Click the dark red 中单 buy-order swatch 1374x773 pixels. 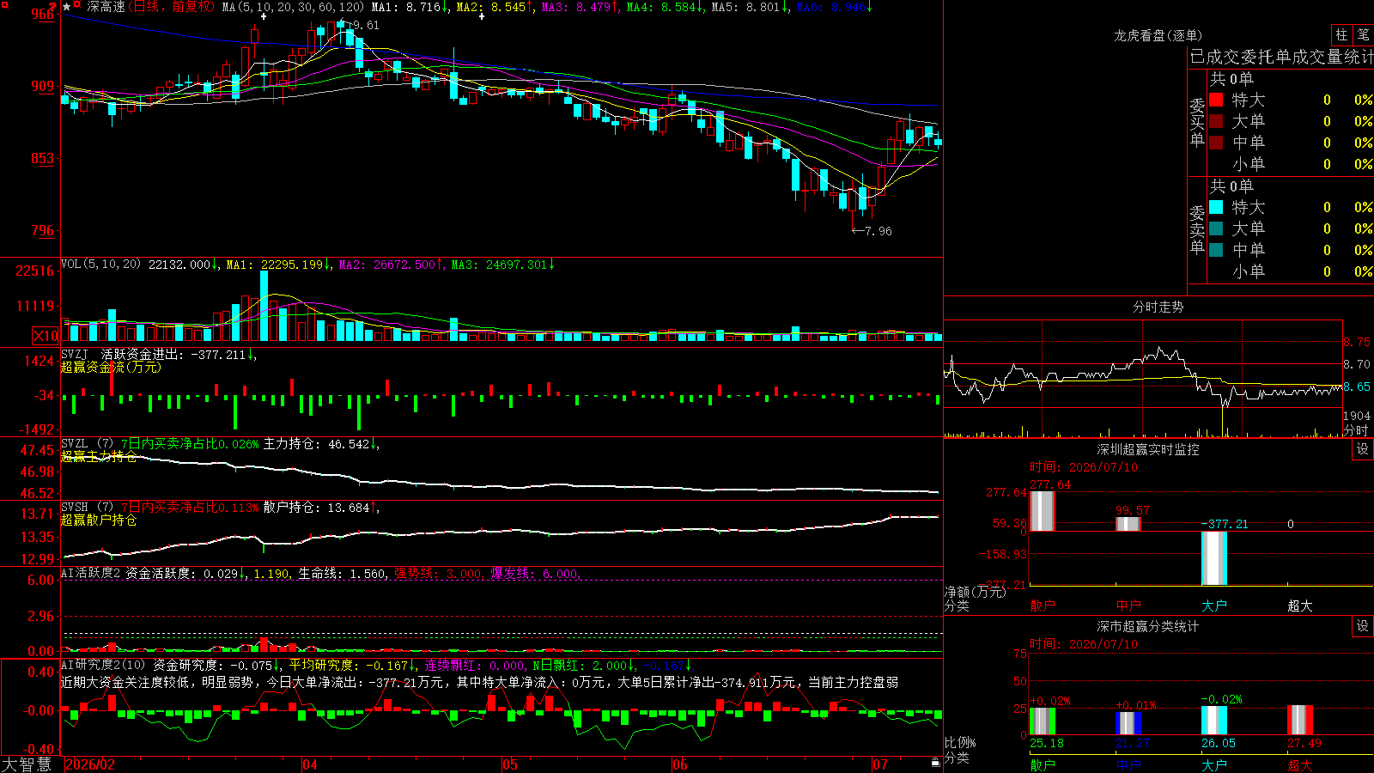point(1216,143)
